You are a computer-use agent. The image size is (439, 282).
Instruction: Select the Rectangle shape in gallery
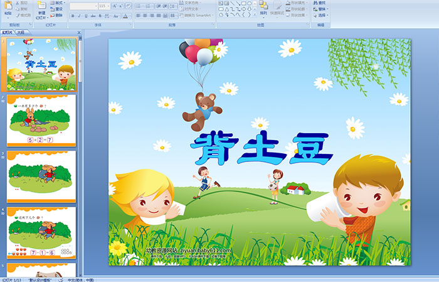click(244, 3)
